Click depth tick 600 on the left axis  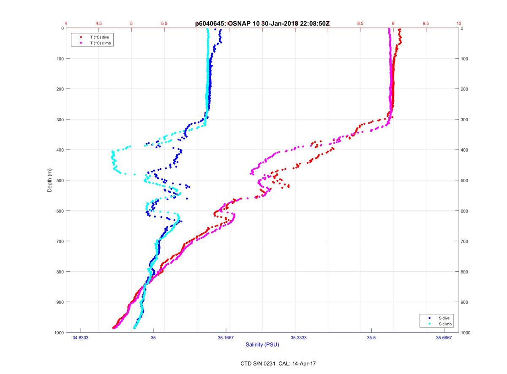tap(60, 211)
